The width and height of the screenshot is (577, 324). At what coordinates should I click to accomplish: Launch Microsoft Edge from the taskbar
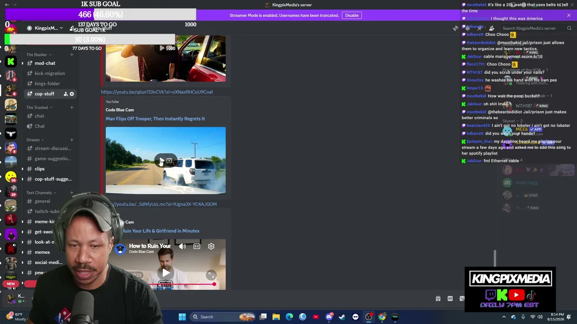pyautogui.click(x=289, y=317)
